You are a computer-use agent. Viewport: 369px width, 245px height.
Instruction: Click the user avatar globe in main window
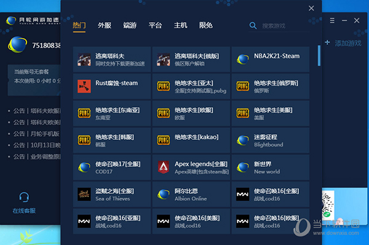17,44
